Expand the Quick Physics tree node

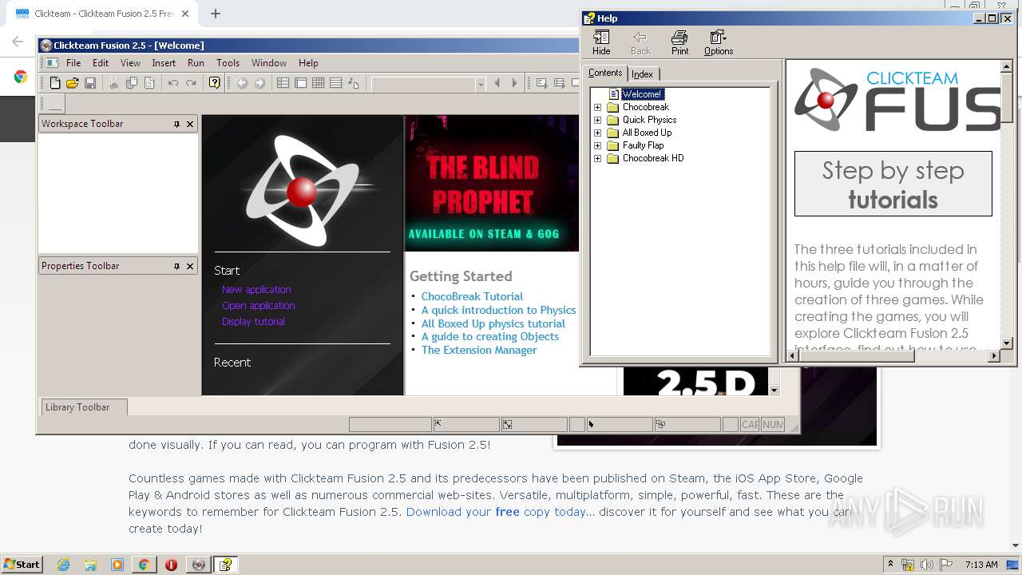coord(597,120)
